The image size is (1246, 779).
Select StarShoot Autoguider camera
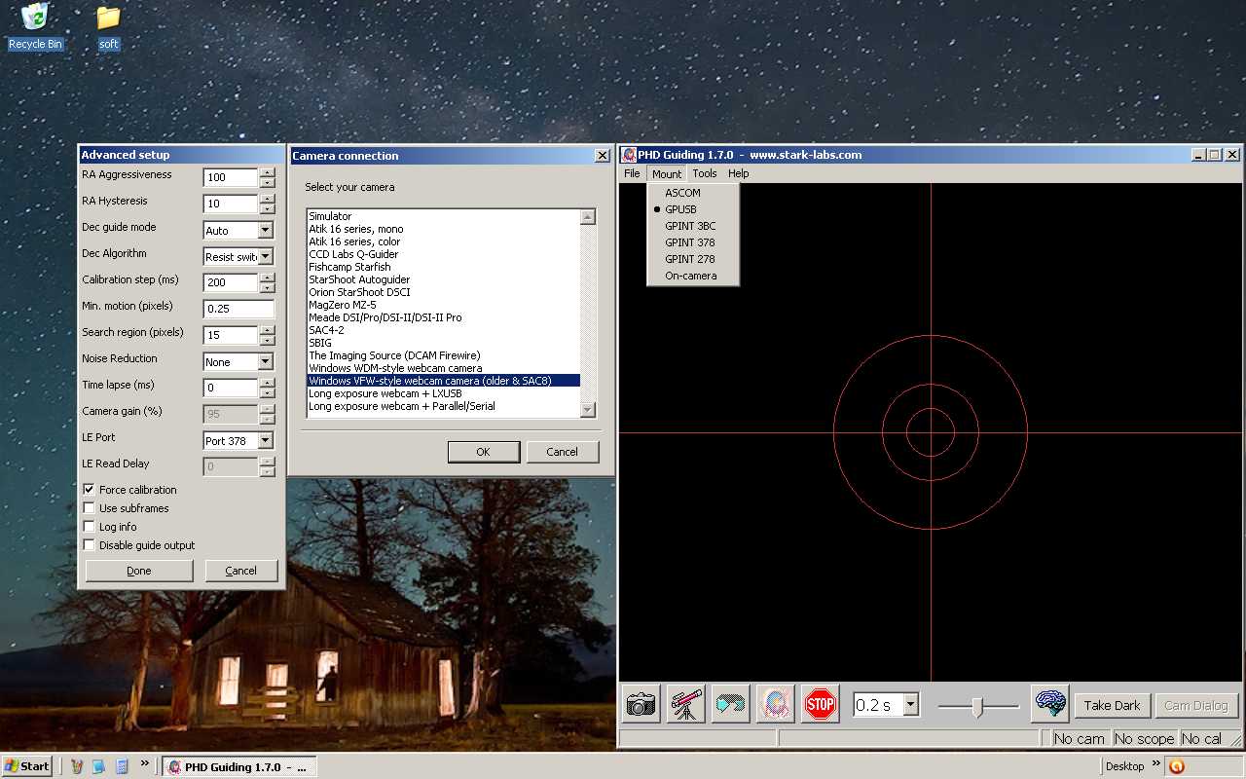tap(443, 279)
